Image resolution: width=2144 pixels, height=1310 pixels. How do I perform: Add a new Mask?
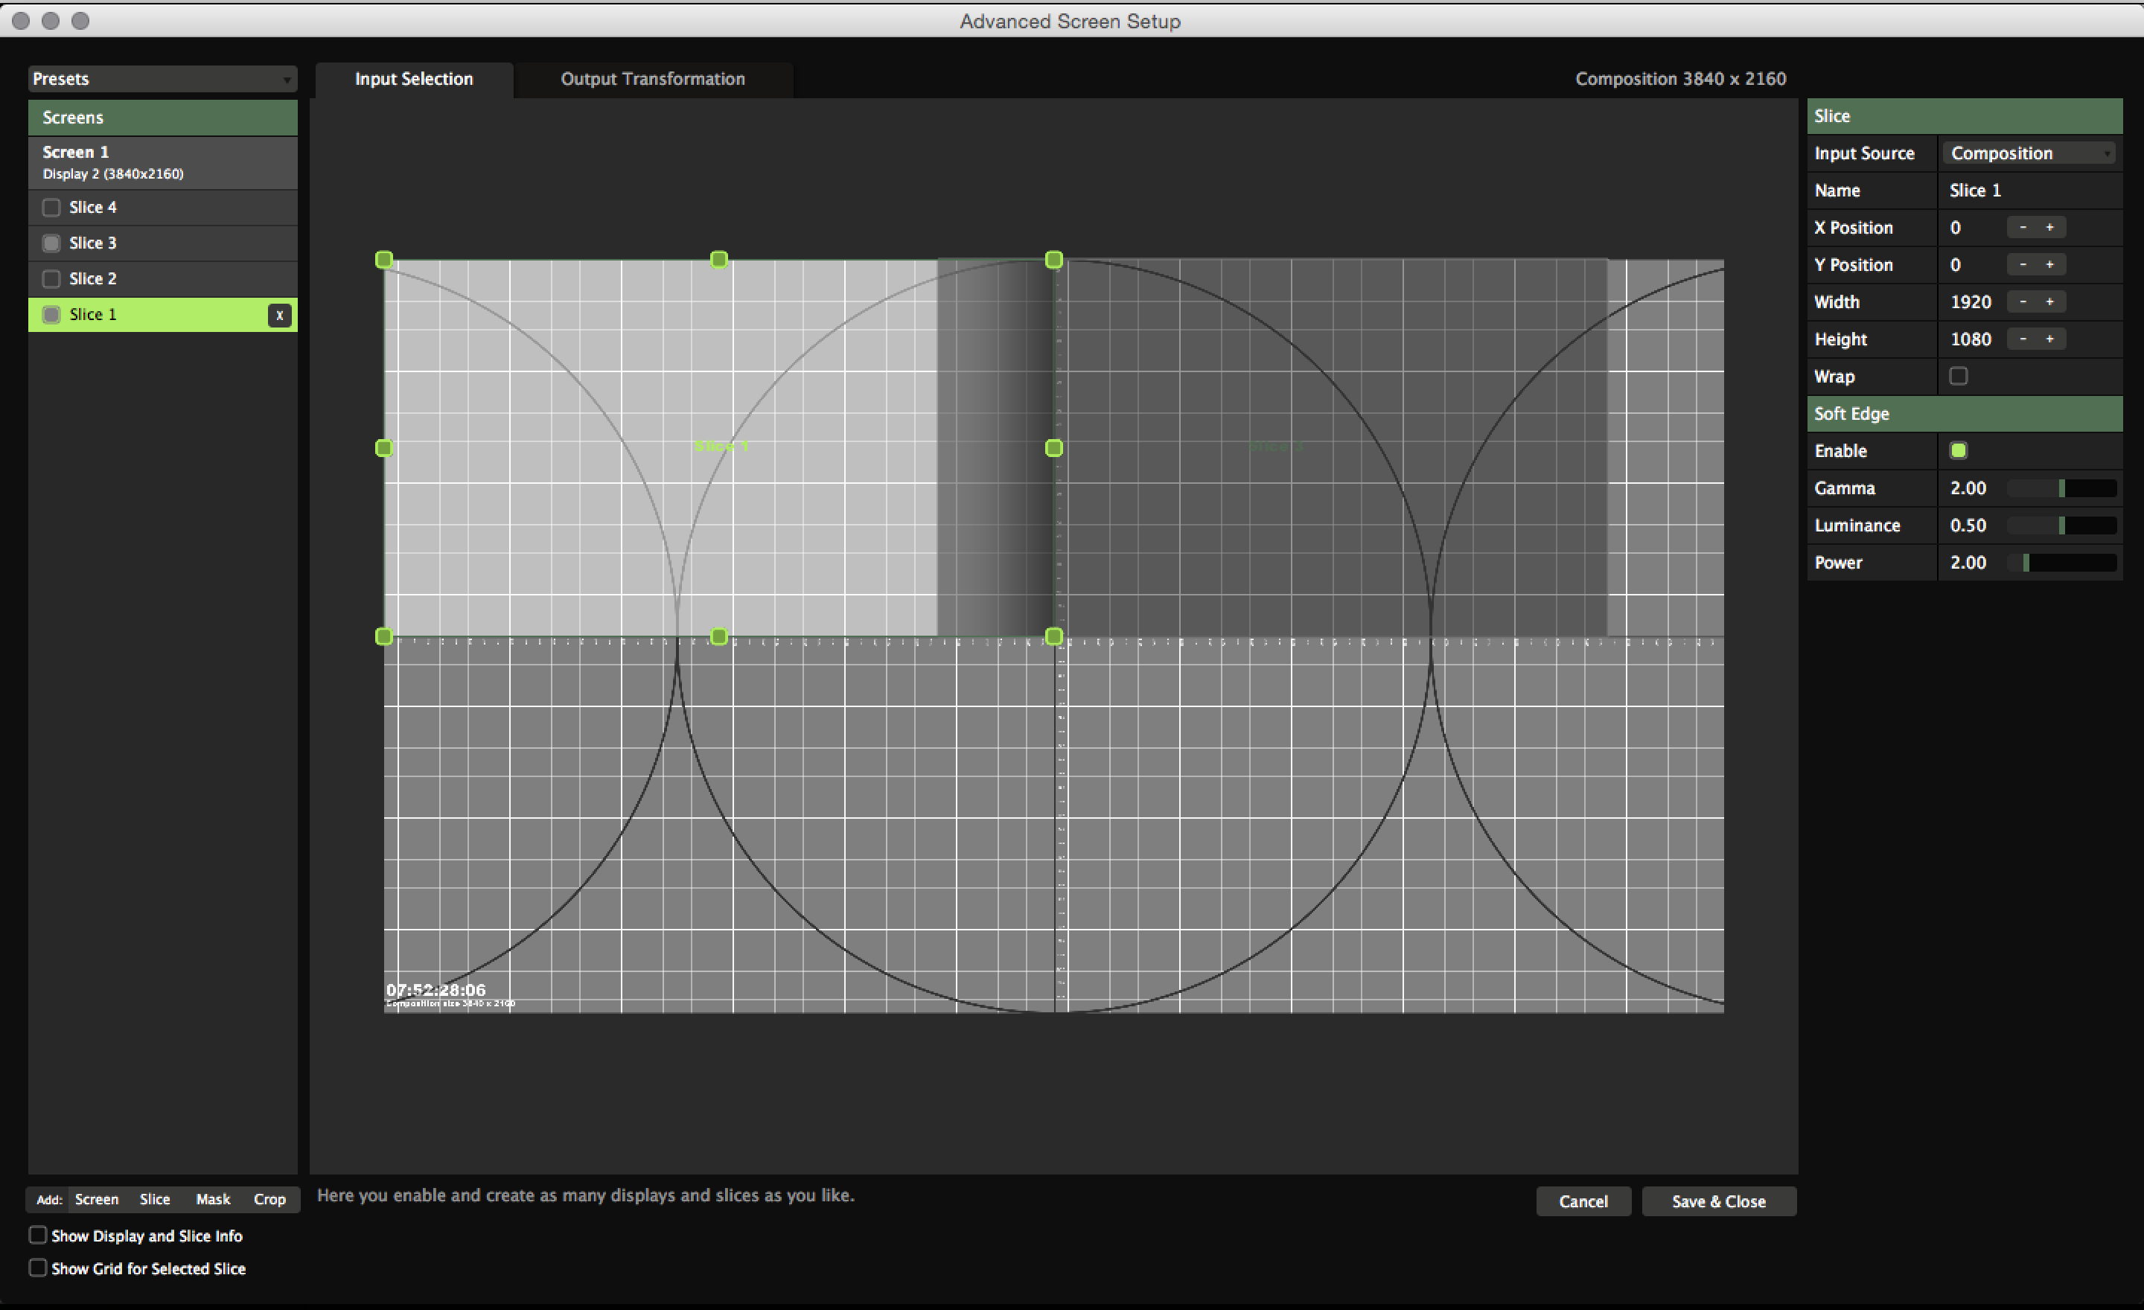213,1200
